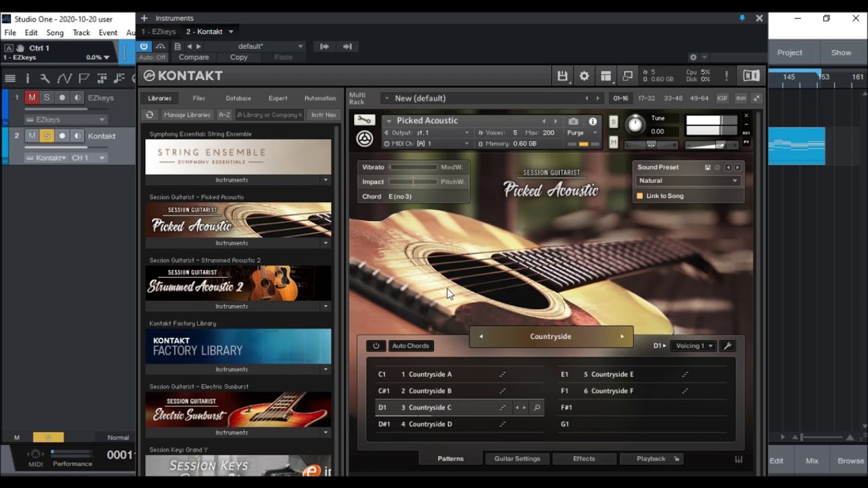Open the MIDI Ch dropdown

click(427, 144)
